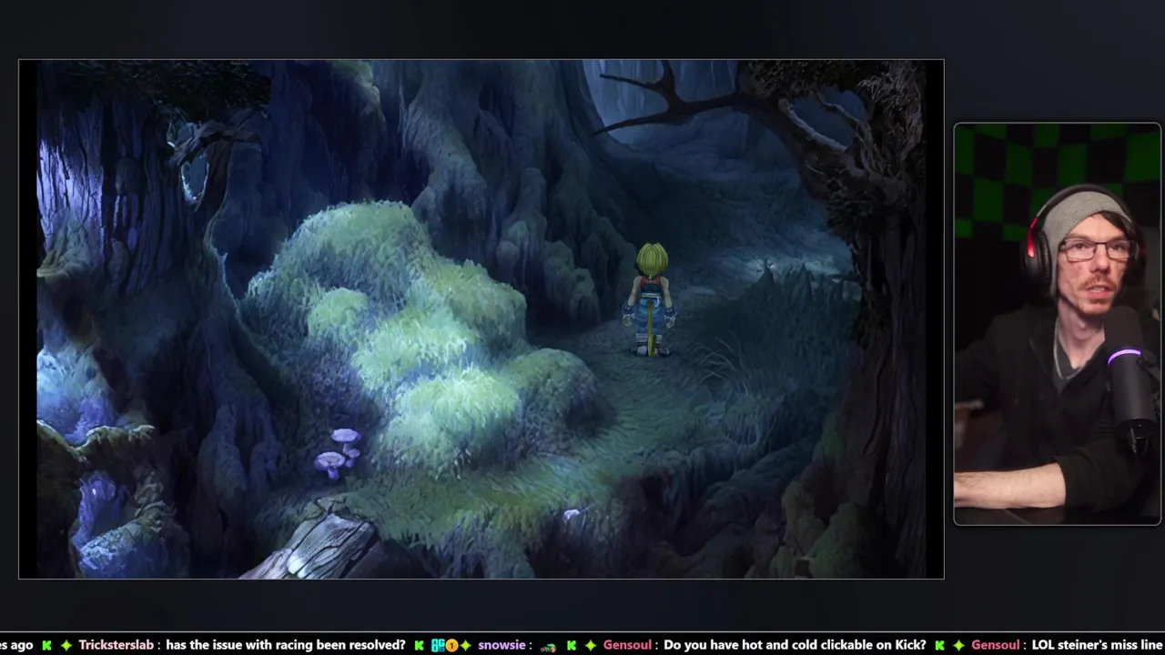The height and width of the screenshot is (655, 1165).
Task: Click the streamer's webcam feed
Action: click(x=1057, y=324)
